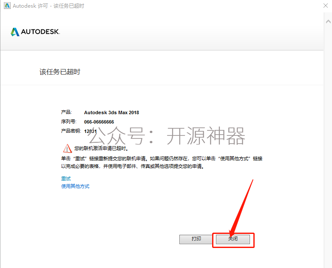Select the product key 128J1 value

click(91, 131)
